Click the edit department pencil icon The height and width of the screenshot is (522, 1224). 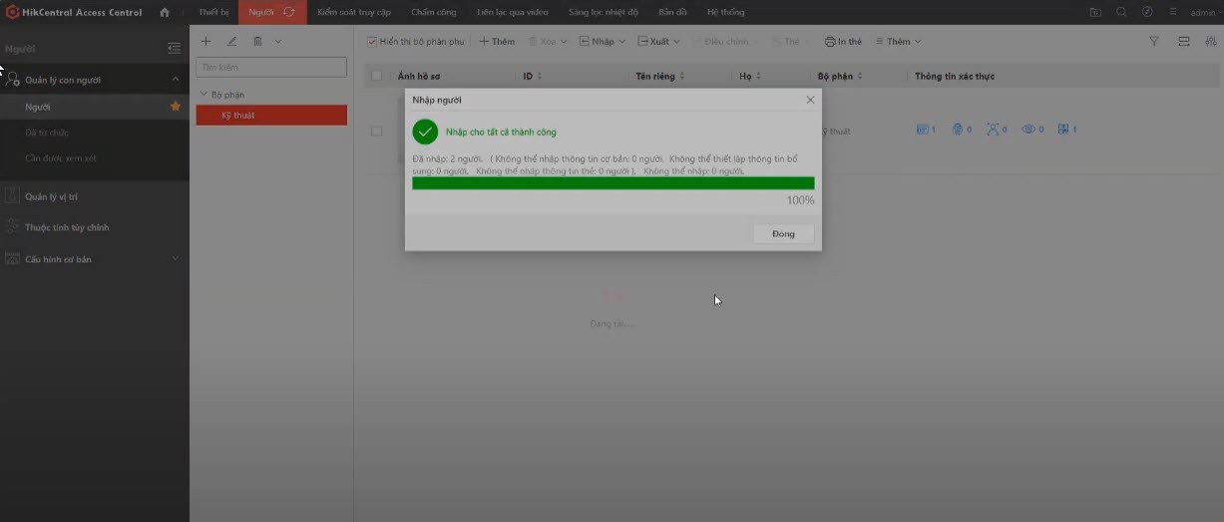[232, 42]
